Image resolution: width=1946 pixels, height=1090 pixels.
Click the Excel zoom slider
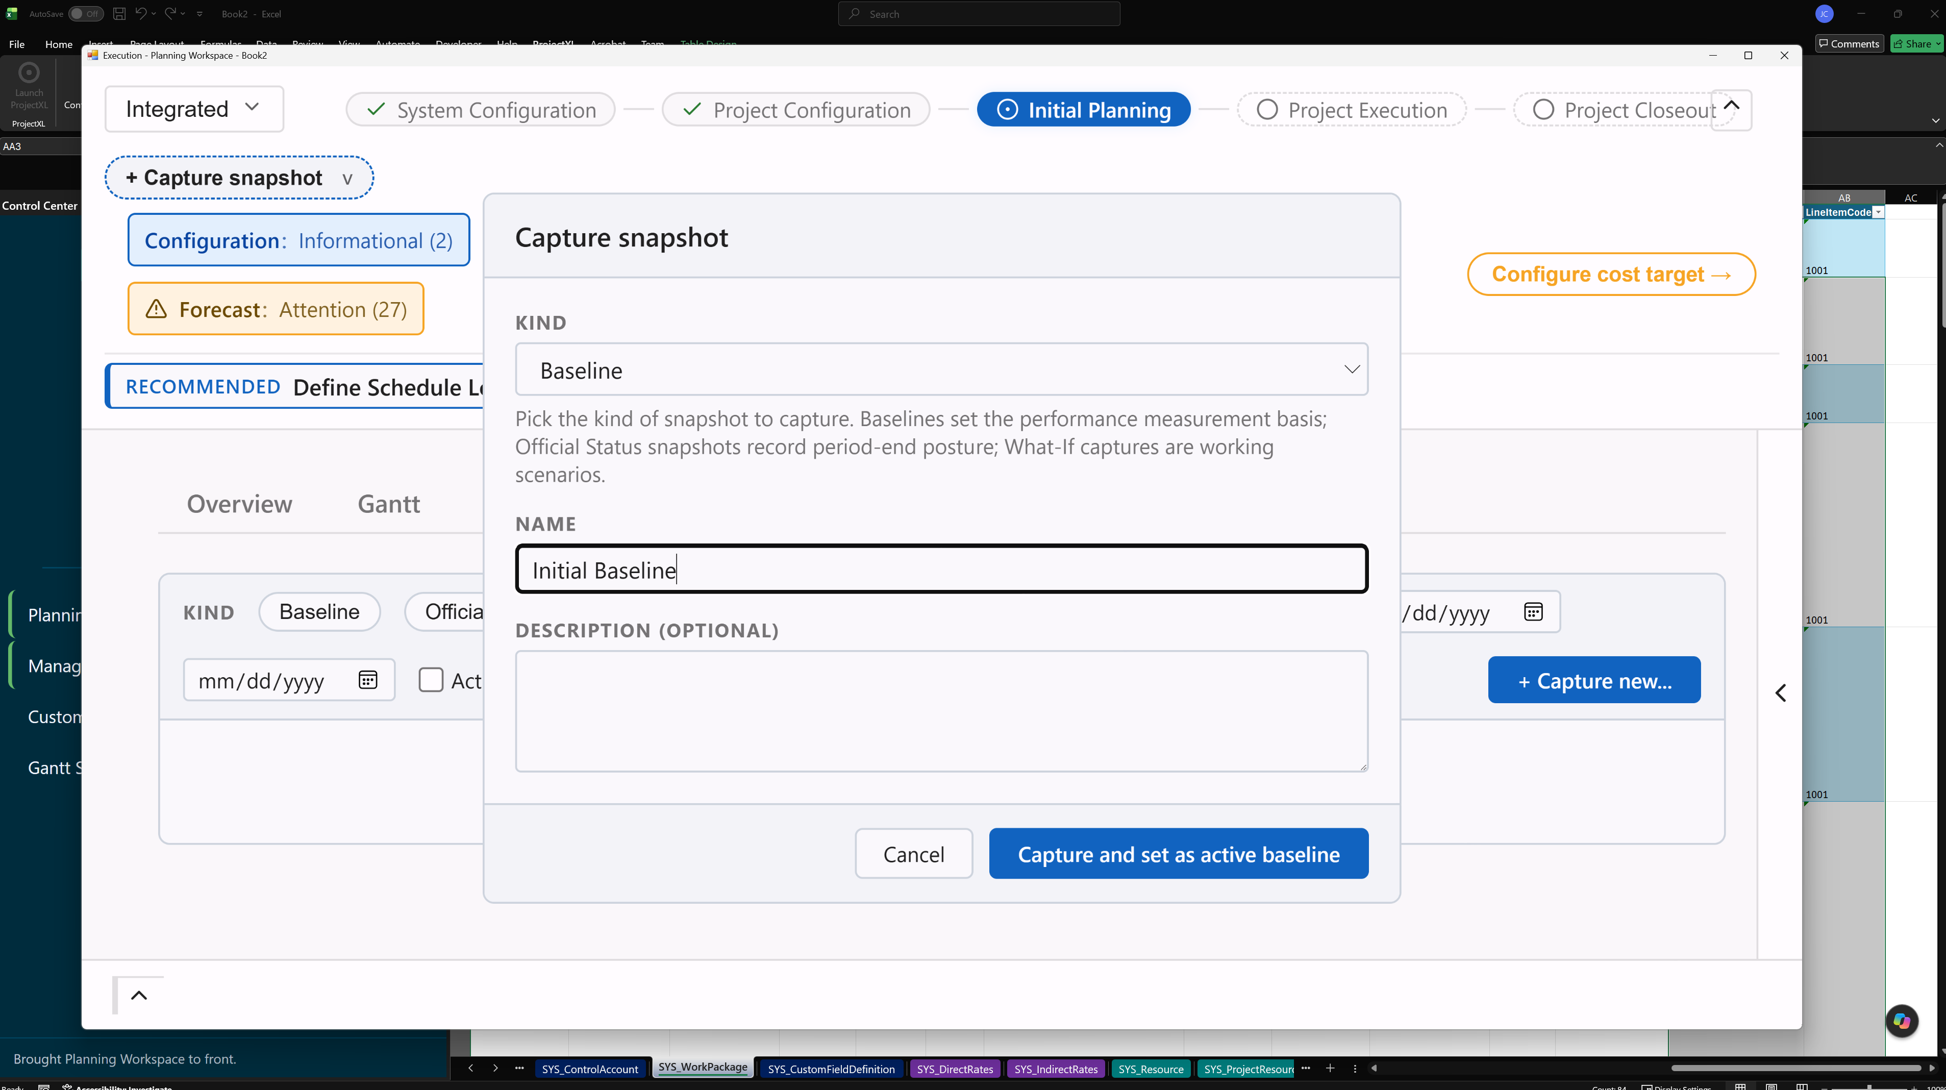1869,1087
